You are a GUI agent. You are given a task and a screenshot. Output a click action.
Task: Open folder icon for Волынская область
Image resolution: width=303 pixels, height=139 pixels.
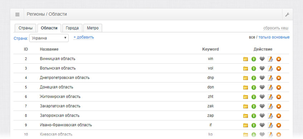[245, 69]
